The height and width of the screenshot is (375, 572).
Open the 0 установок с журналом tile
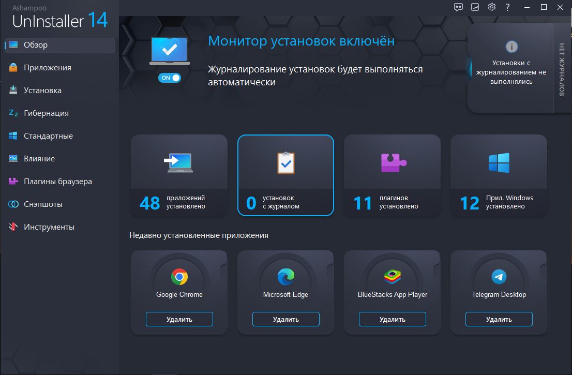[x=285, y=175]
